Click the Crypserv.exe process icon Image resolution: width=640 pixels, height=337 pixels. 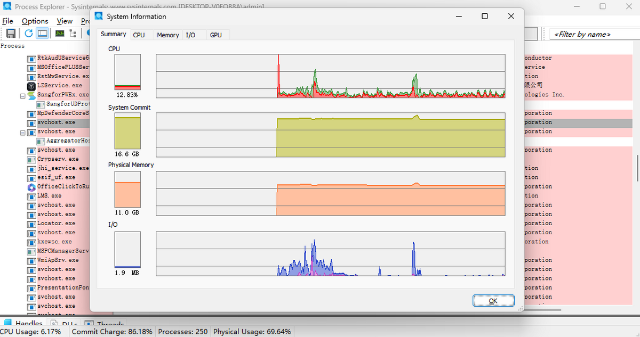(31, 159)
